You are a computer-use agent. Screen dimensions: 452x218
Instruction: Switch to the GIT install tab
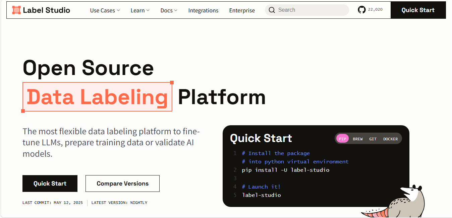[373, 139]
